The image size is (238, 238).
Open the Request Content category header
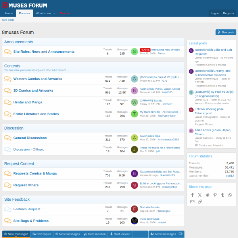coord(19,163)
